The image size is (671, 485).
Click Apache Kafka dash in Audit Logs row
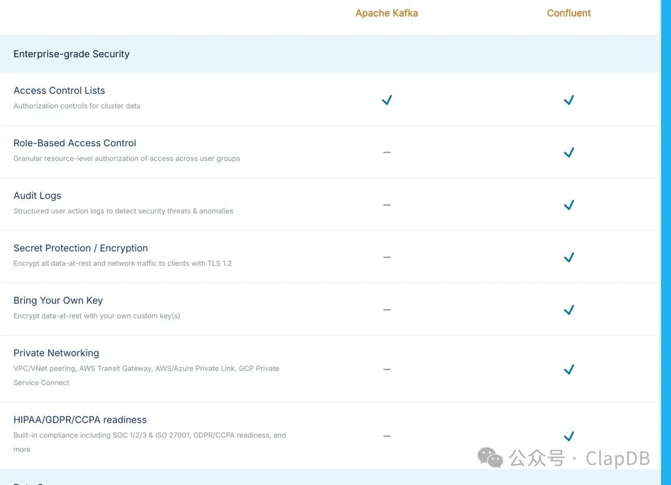(386, 205)
